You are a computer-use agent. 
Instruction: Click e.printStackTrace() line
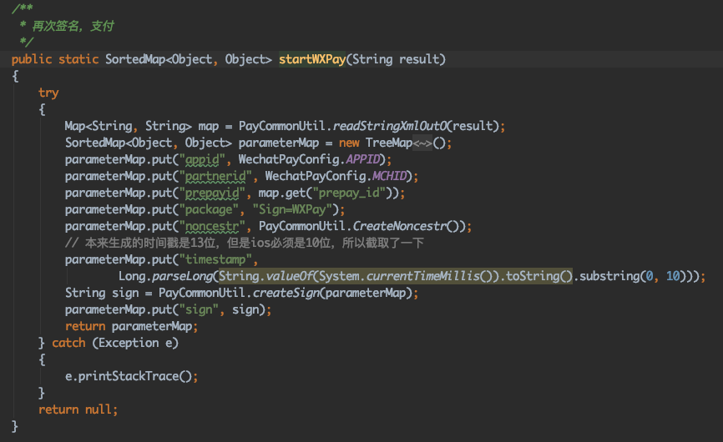(x=131, y=377)
